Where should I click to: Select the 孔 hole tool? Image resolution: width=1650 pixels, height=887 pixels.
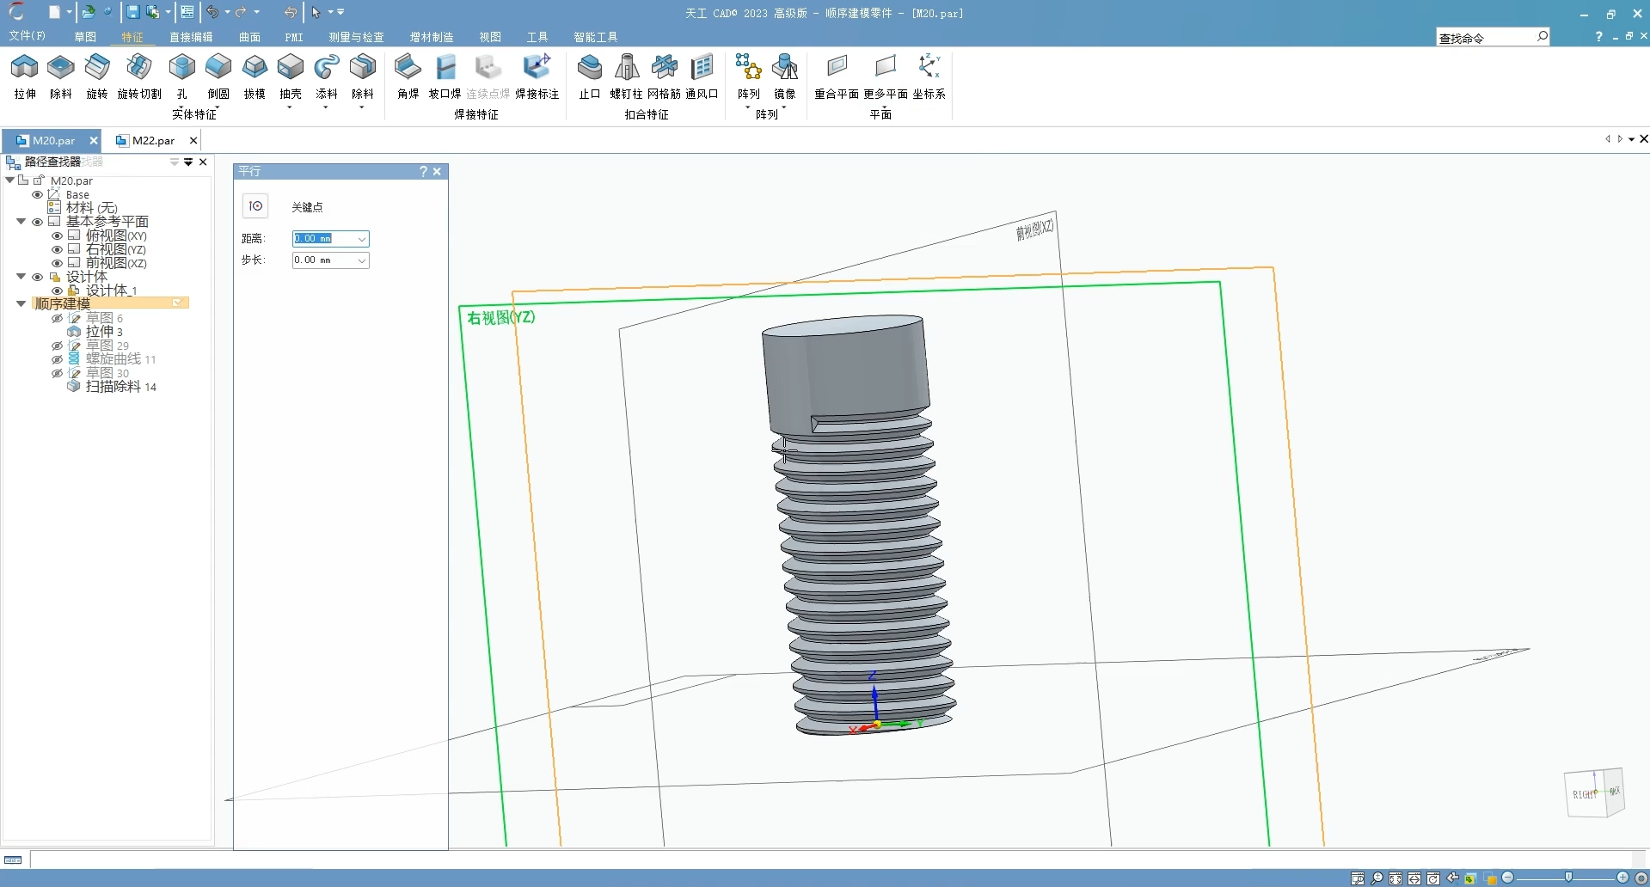pyautogui.click(x=181, y=76)
